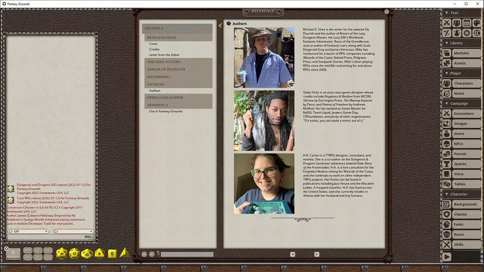Click the Assets puzzle-piece icon

coord(447,63)
